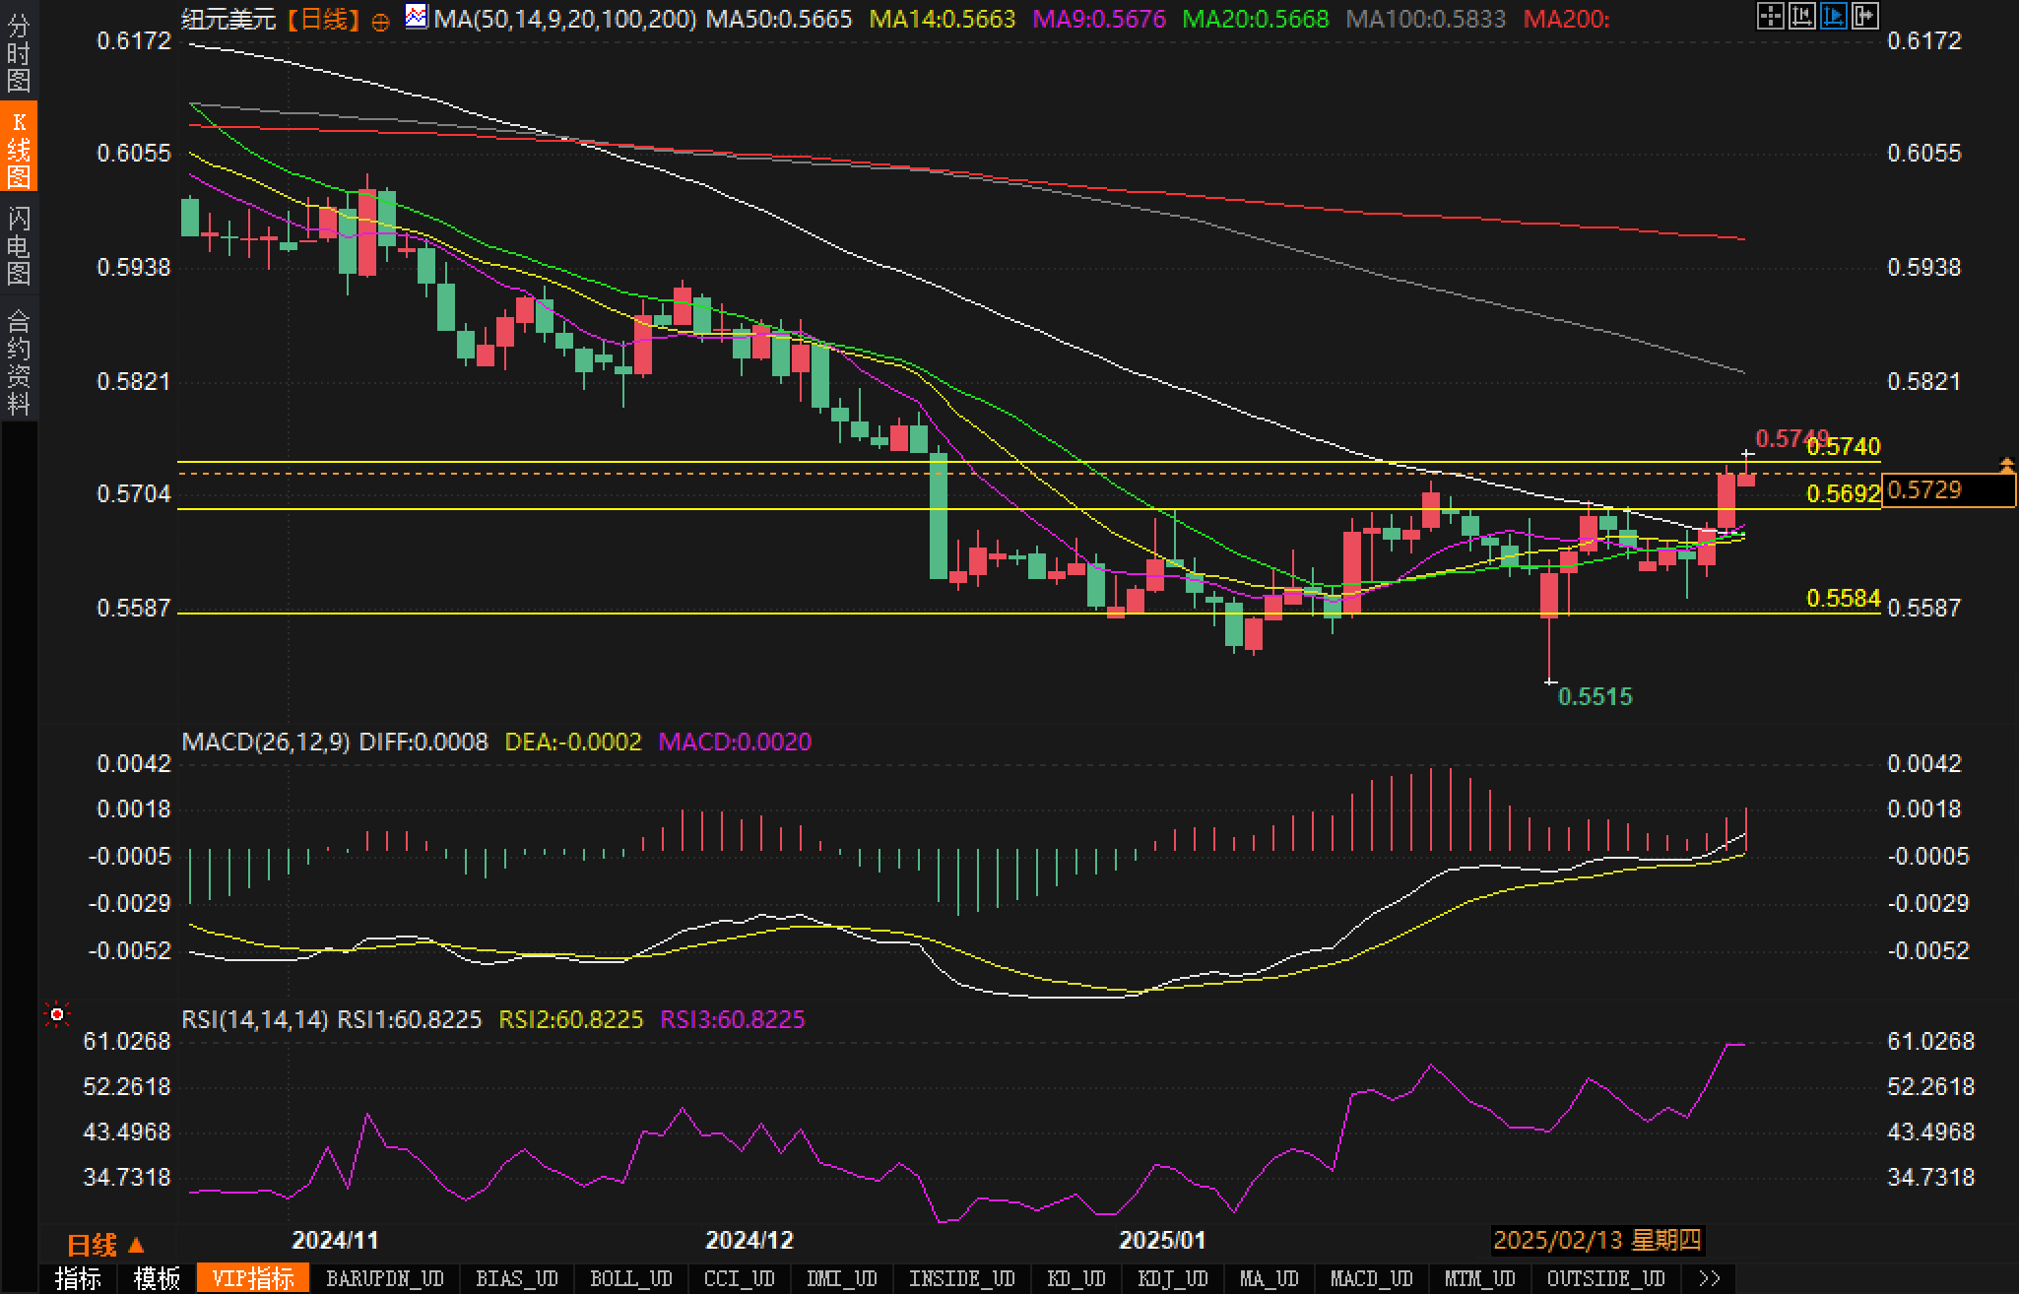Select the second chart layout icon at top right
The width and height of the screenshot is (2019, 1294).
click(1801, 16)
